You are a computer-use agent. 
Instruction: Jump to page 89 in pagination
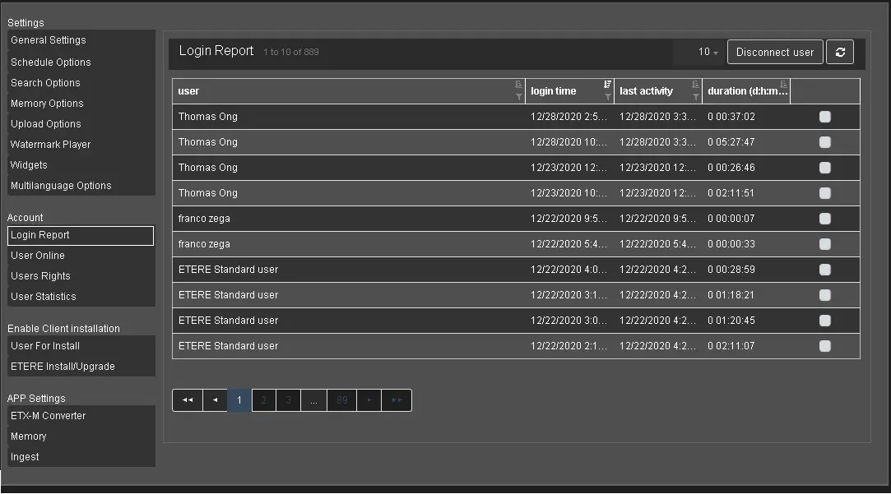click(x=341, y=400)
